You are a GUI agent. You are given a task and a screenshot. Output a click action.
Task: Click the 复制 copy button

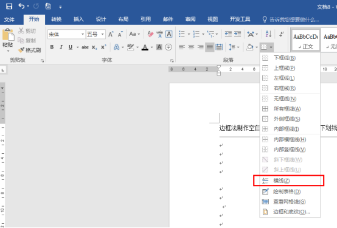tap(27, 40)
